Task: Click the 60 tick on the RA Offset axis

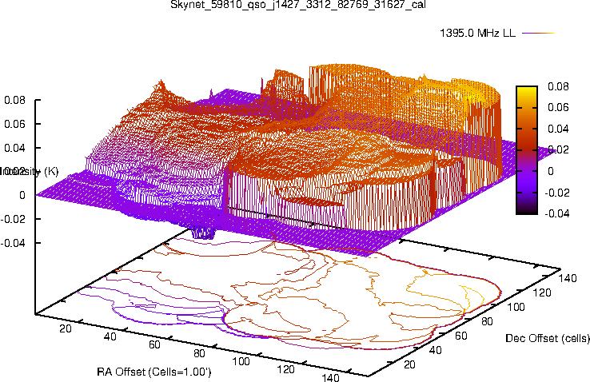Action: coord(154,344)
